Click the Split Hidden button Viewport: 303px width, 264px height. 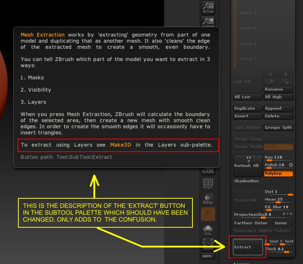click(248, 128)
